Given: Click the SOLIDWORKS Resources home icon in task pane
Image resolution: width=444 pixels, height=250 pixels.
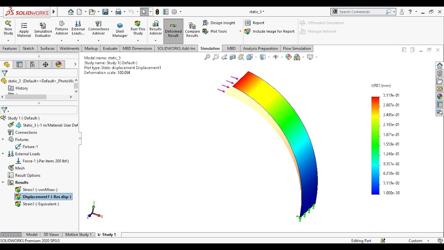Looking at the screenshot, I should 439,66.
